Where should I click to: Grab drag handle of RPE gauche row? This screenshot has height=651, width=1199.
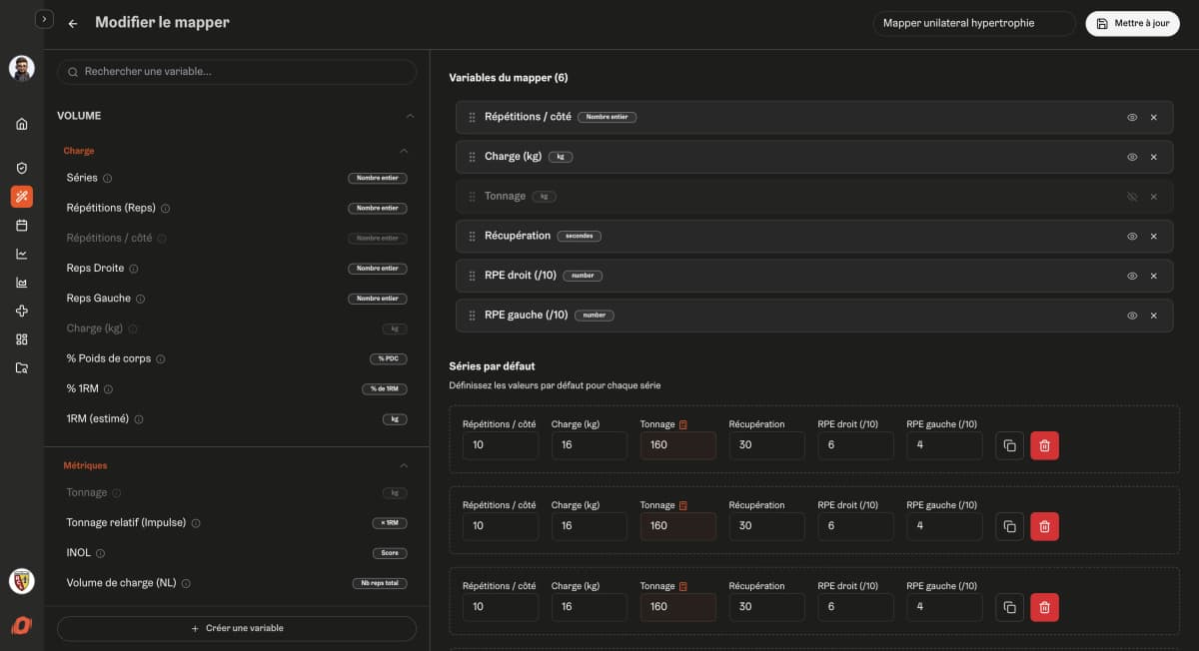pyautogui.click(x=472, y=316)
